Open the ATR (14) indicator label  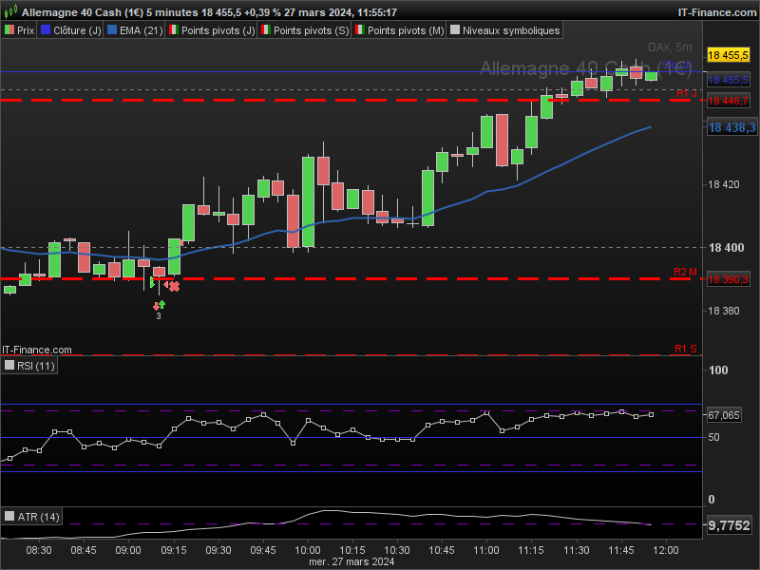tap(38, 517)
